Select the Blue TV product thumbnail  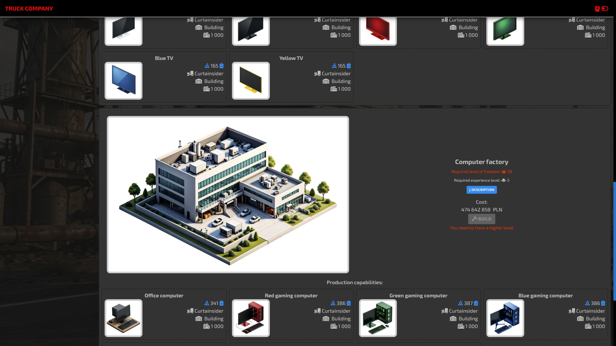[124, 81]
